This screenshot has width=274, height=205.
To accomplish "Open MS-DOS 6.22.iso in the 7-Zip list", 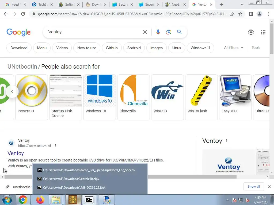I will [90, 188].
